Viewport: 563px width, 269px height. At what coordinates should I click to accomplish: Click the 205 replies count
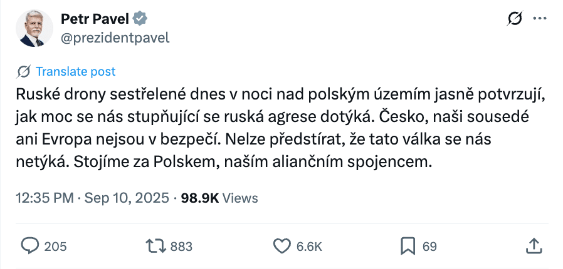(x=56, y=246)
